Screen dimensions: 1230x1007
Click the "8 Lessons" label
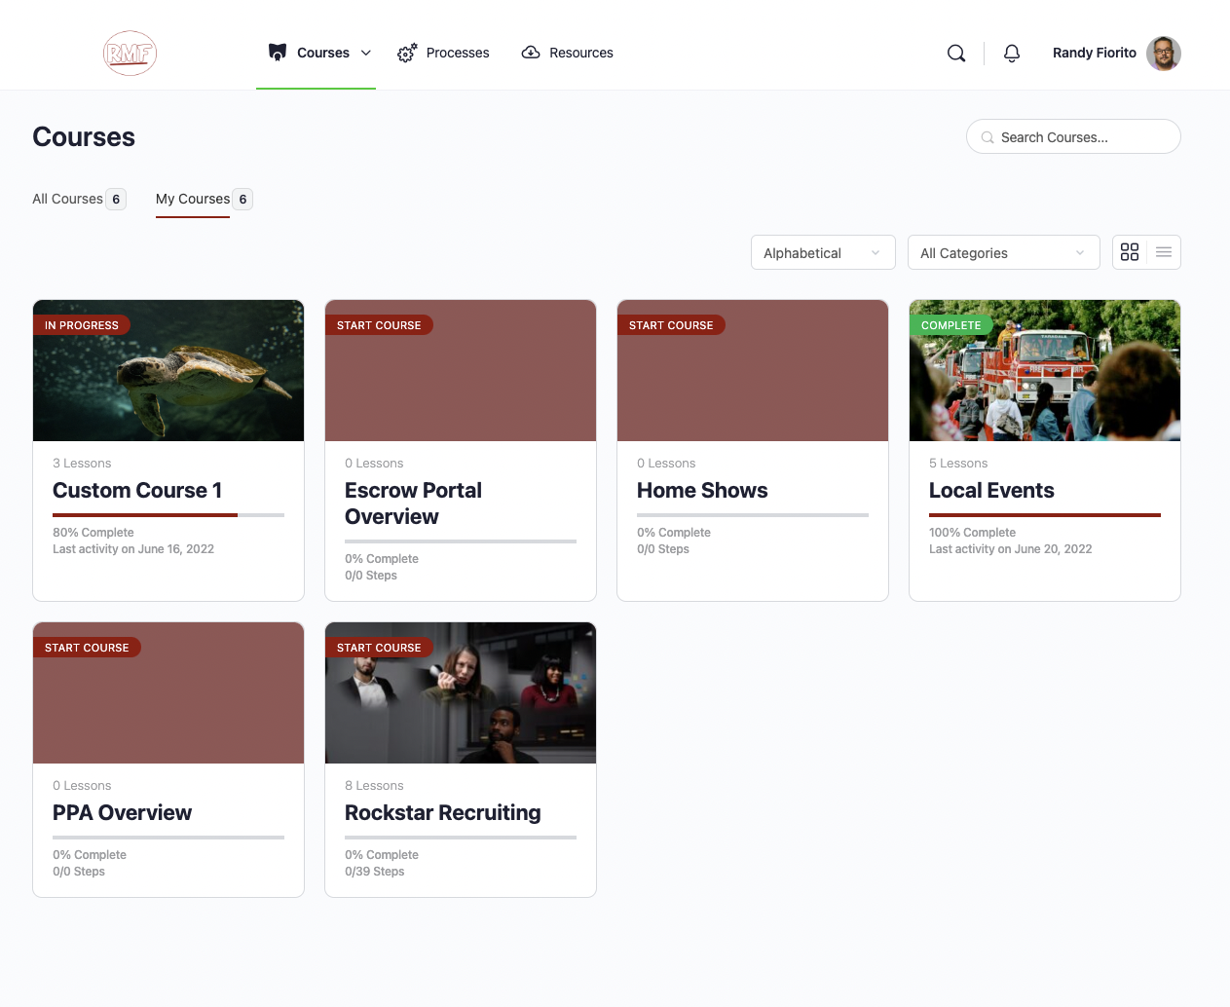374,786
